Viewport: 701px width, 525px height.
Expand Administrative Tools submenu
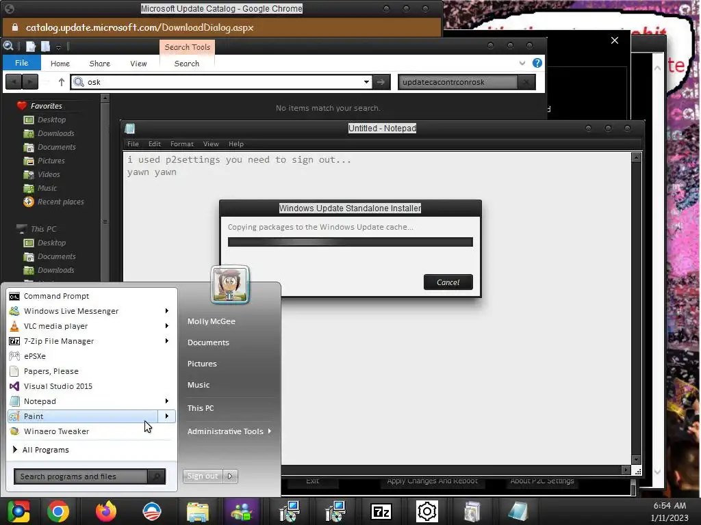229,431
